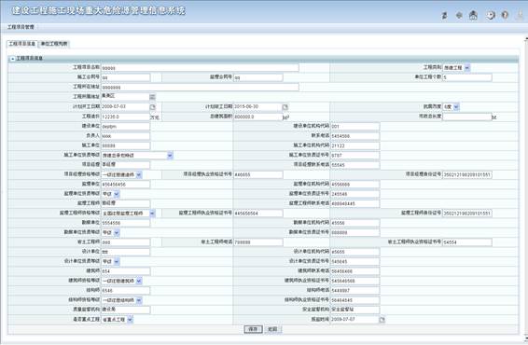Click the 结构师电话 input field
Viewport: 528px width, 345px height.
click(x=354, y=290)
